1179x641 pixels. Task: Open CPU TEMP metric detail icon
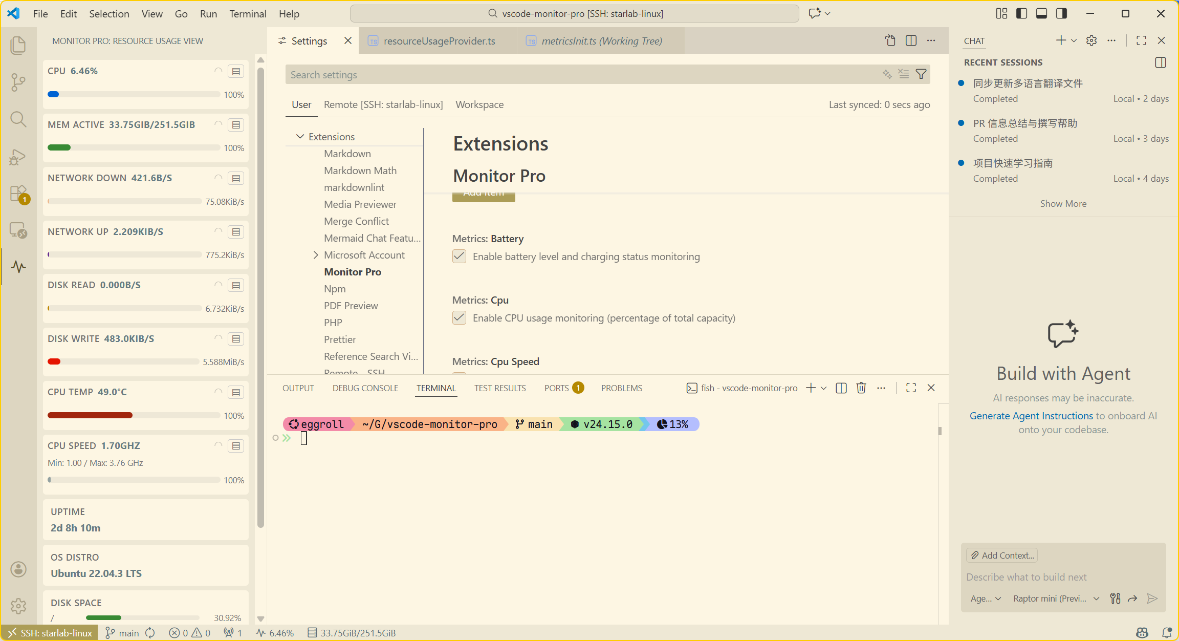pos(236,393)
